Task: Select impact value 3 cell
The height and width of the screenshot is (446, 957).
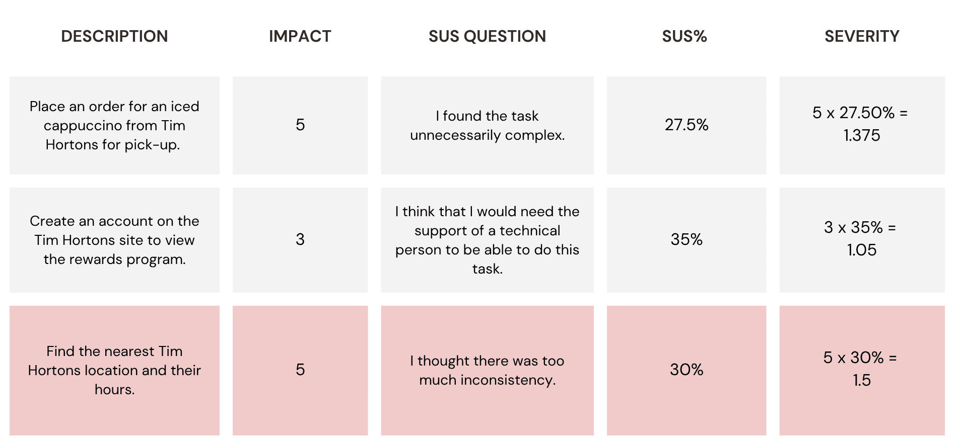Action: pos(300,240)
